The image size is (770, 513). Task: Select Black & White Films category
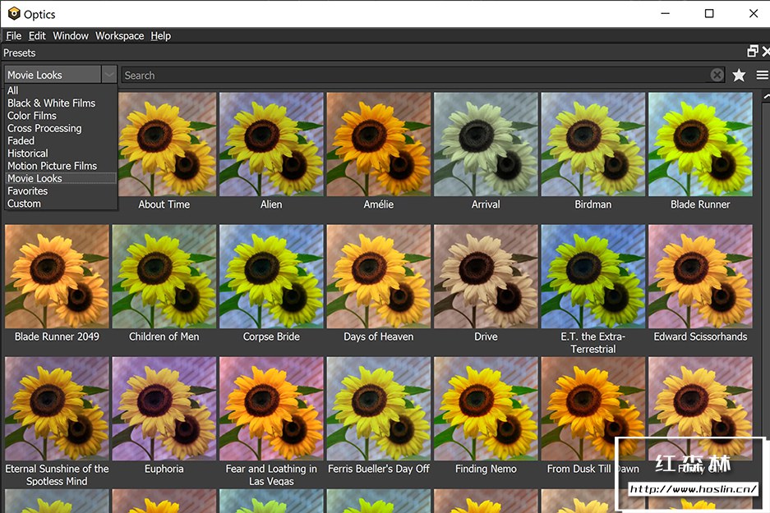[x=51, y=103]
